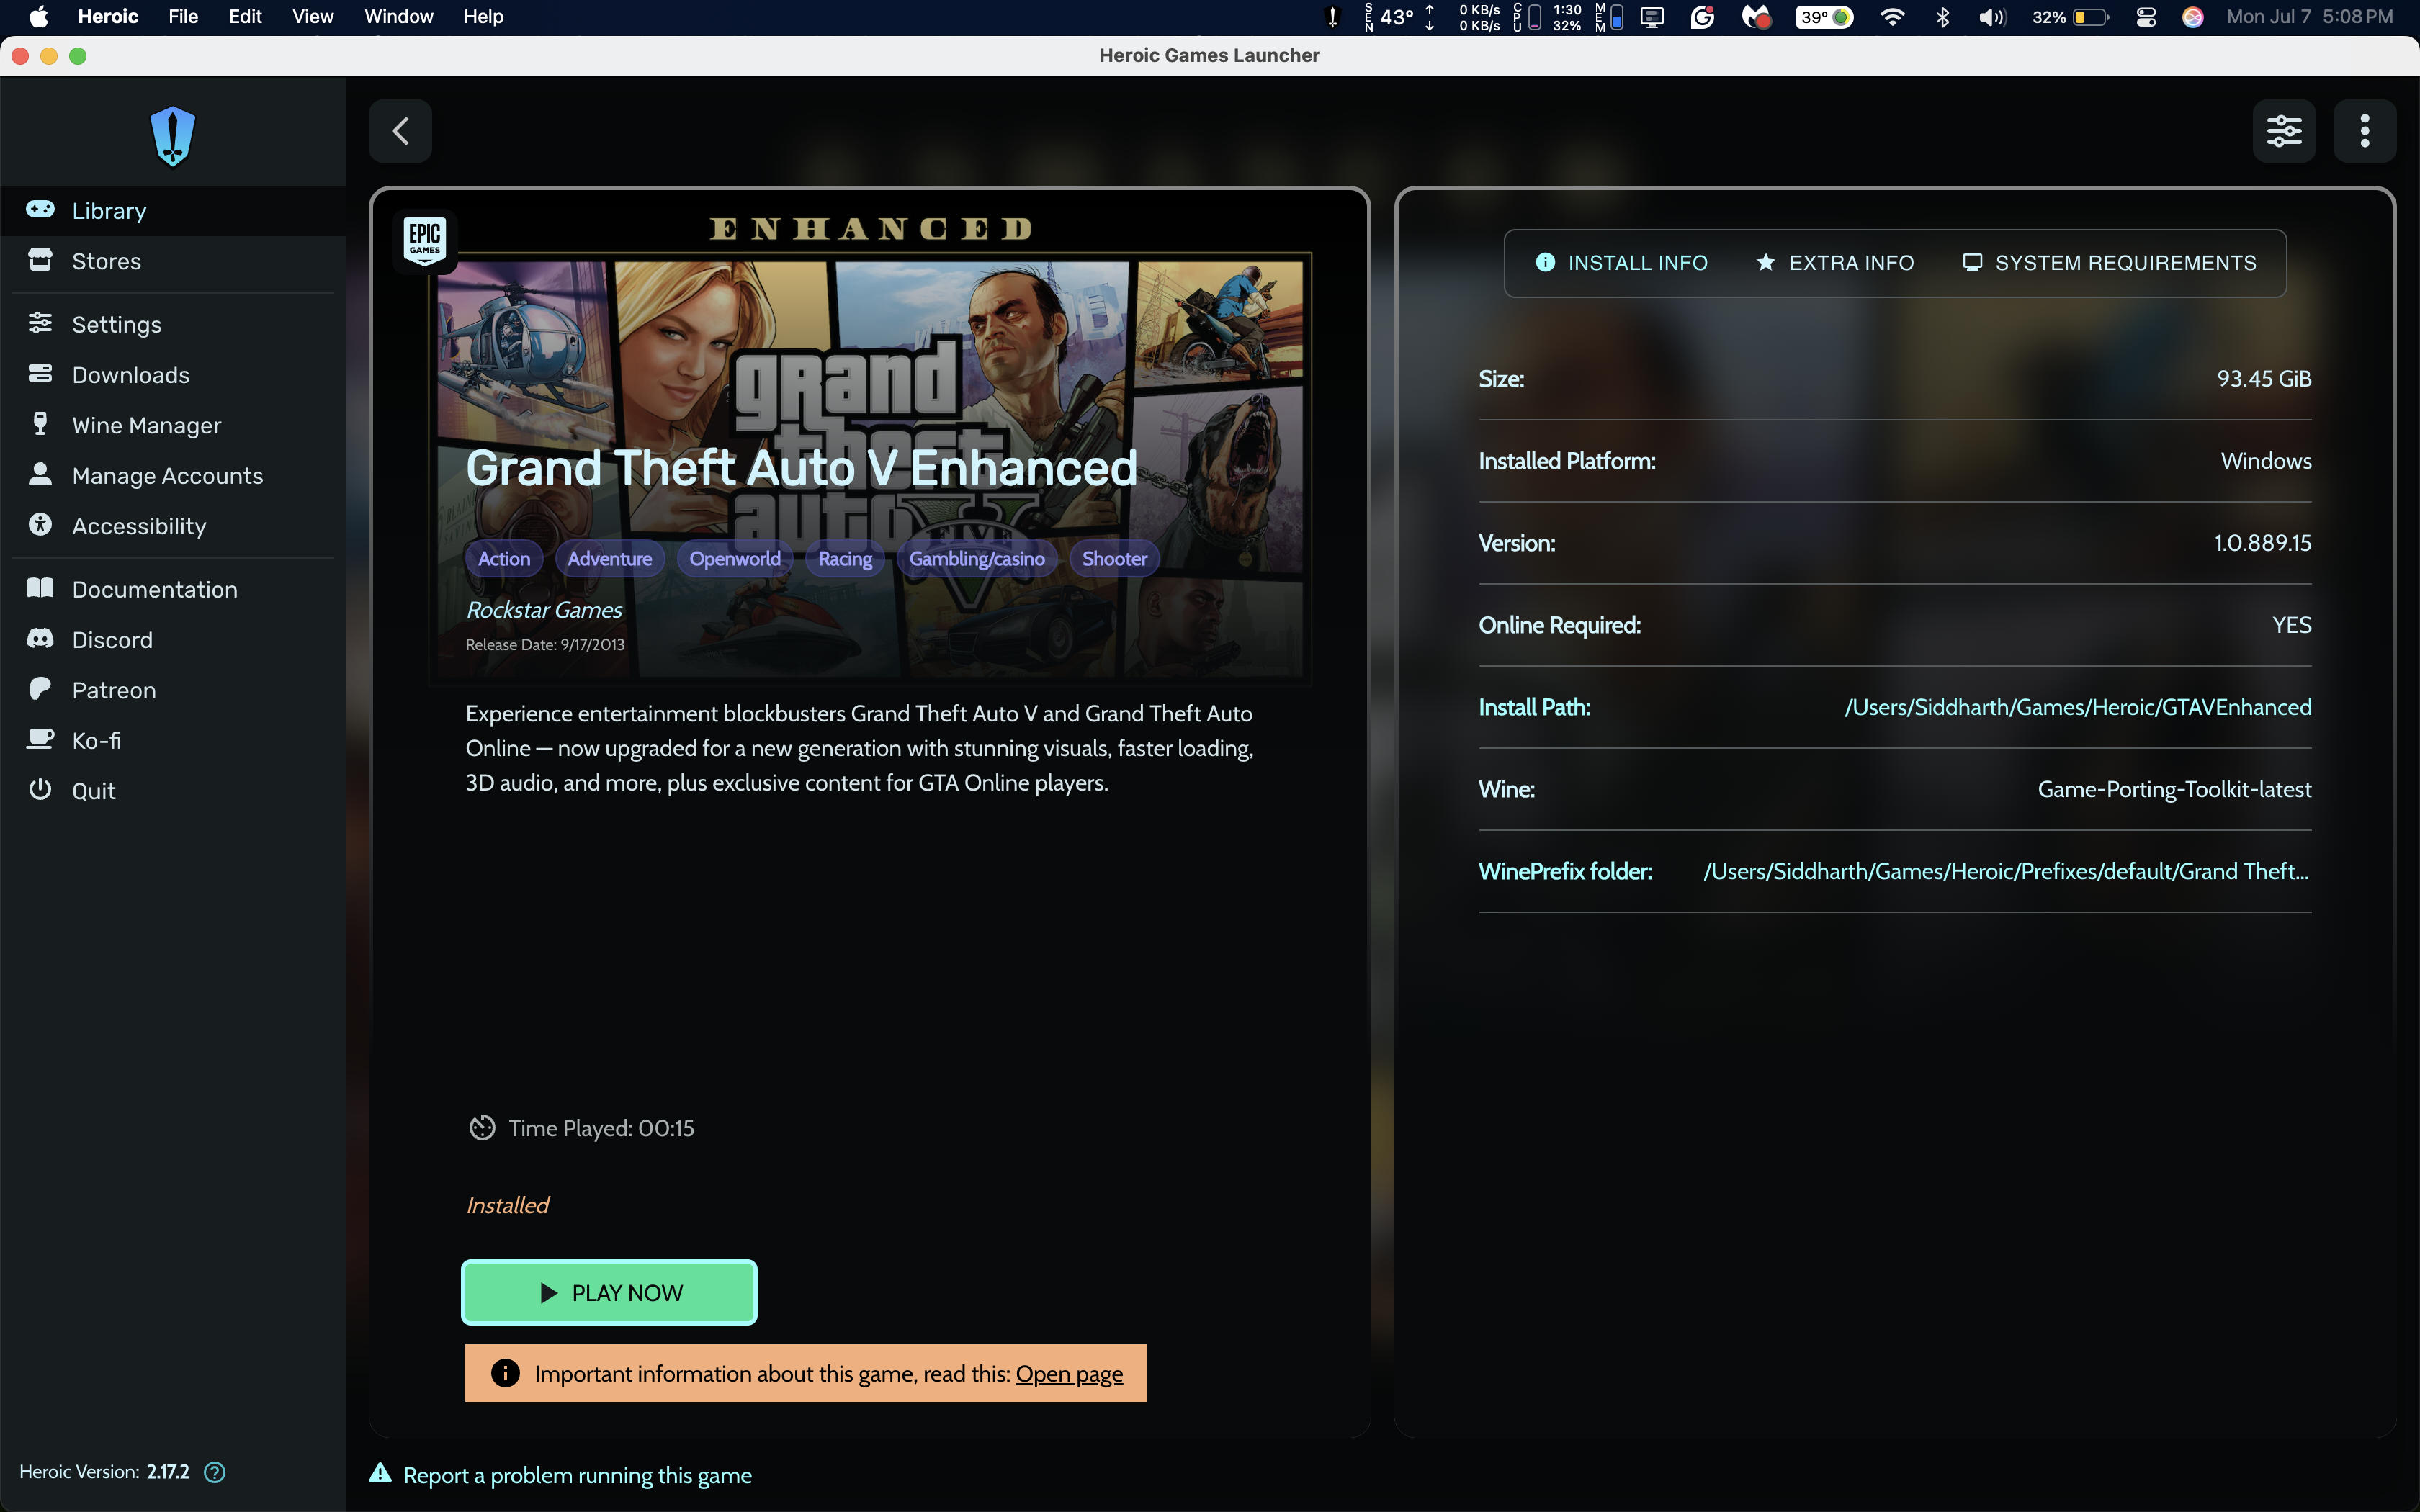Click the size value 93.45 GiB
2420x1512 pixels.
click(2264, 379)
